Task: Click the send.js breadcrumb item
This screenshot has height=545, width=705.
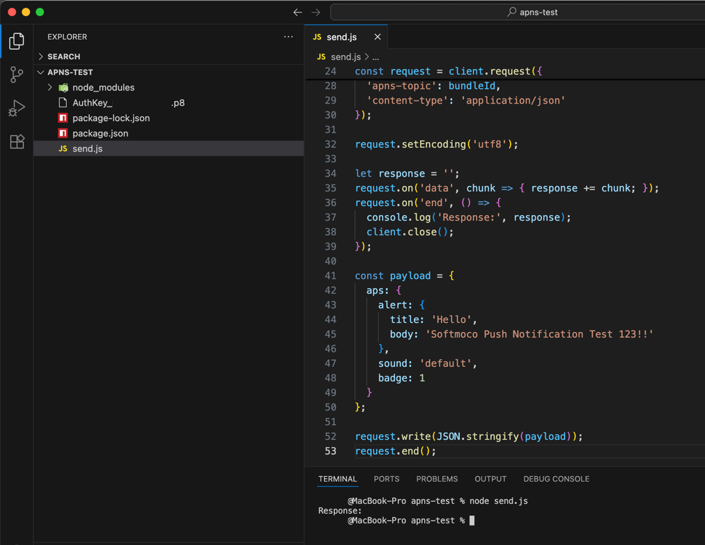Action: tap(345, 56)
